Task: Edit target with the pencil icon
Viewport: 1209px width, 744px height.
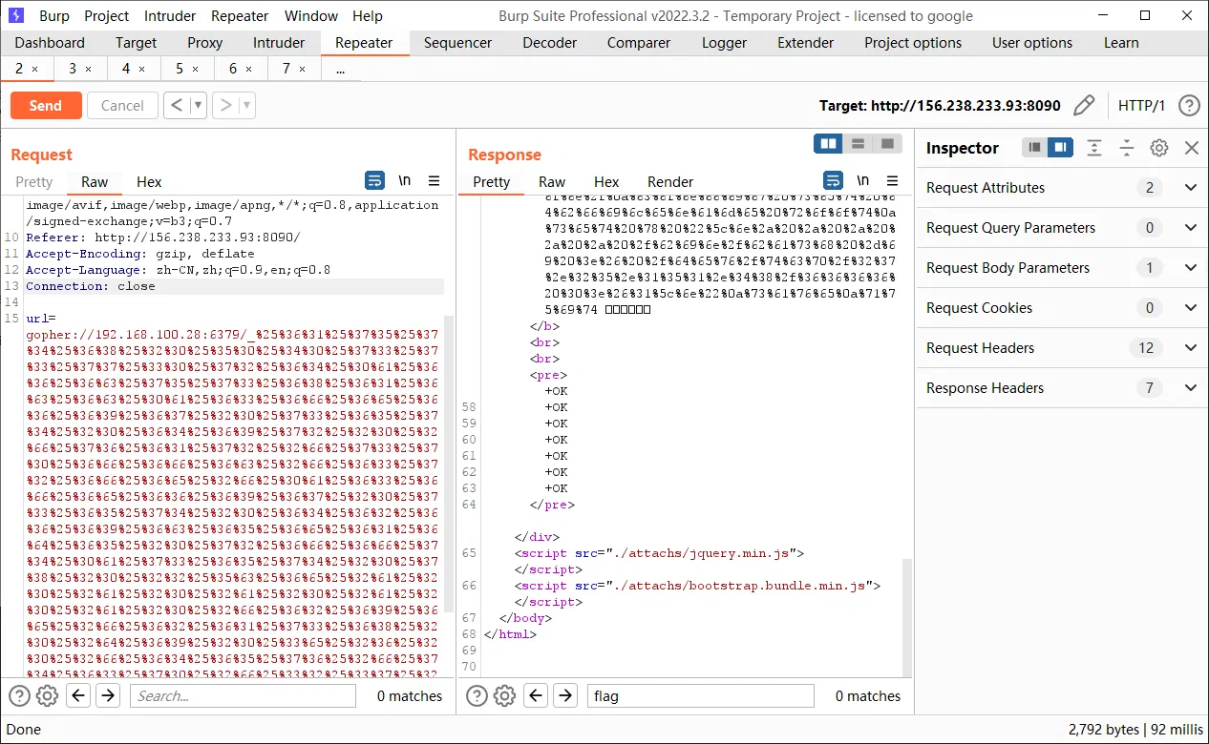Action: click(x=1084, y=105)
